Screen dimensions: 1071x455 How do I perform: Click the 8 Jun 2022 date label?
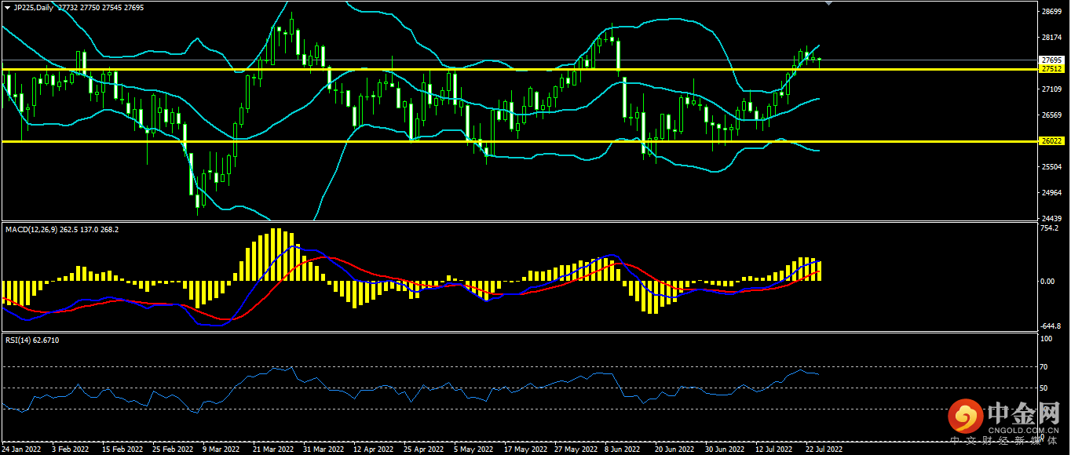pos(623,450)
